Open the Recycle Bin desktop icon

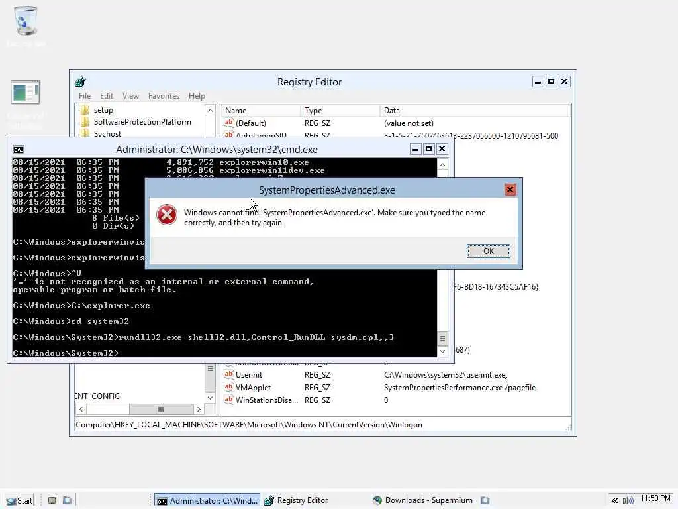[26, 22]
